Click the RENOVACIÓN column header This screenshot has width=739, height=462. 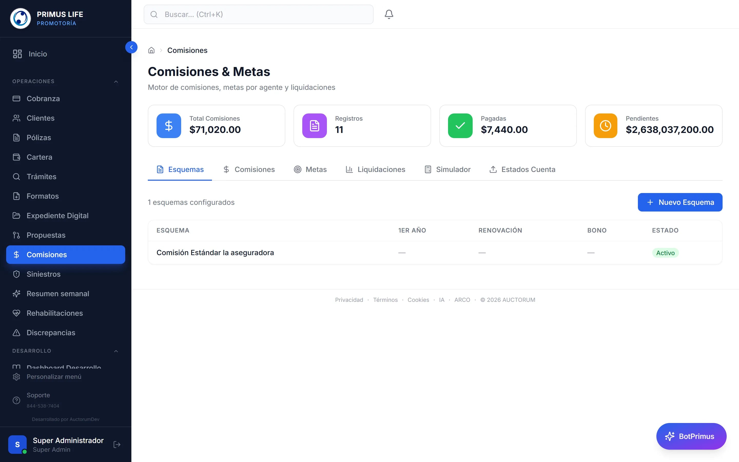pos(500,230)
